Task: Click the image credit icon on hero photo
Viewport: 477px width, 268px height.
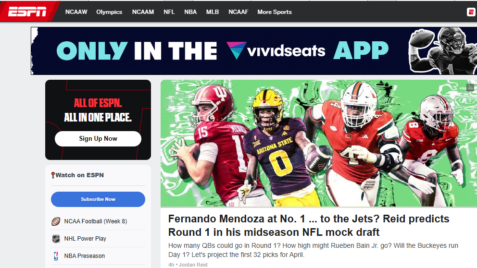Action: [470, 87]
